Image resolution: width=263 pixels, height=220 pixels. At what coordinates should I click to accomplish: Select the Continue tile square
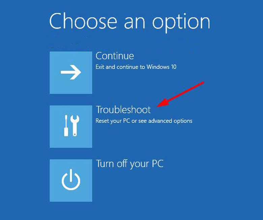[x=71, y=73]
